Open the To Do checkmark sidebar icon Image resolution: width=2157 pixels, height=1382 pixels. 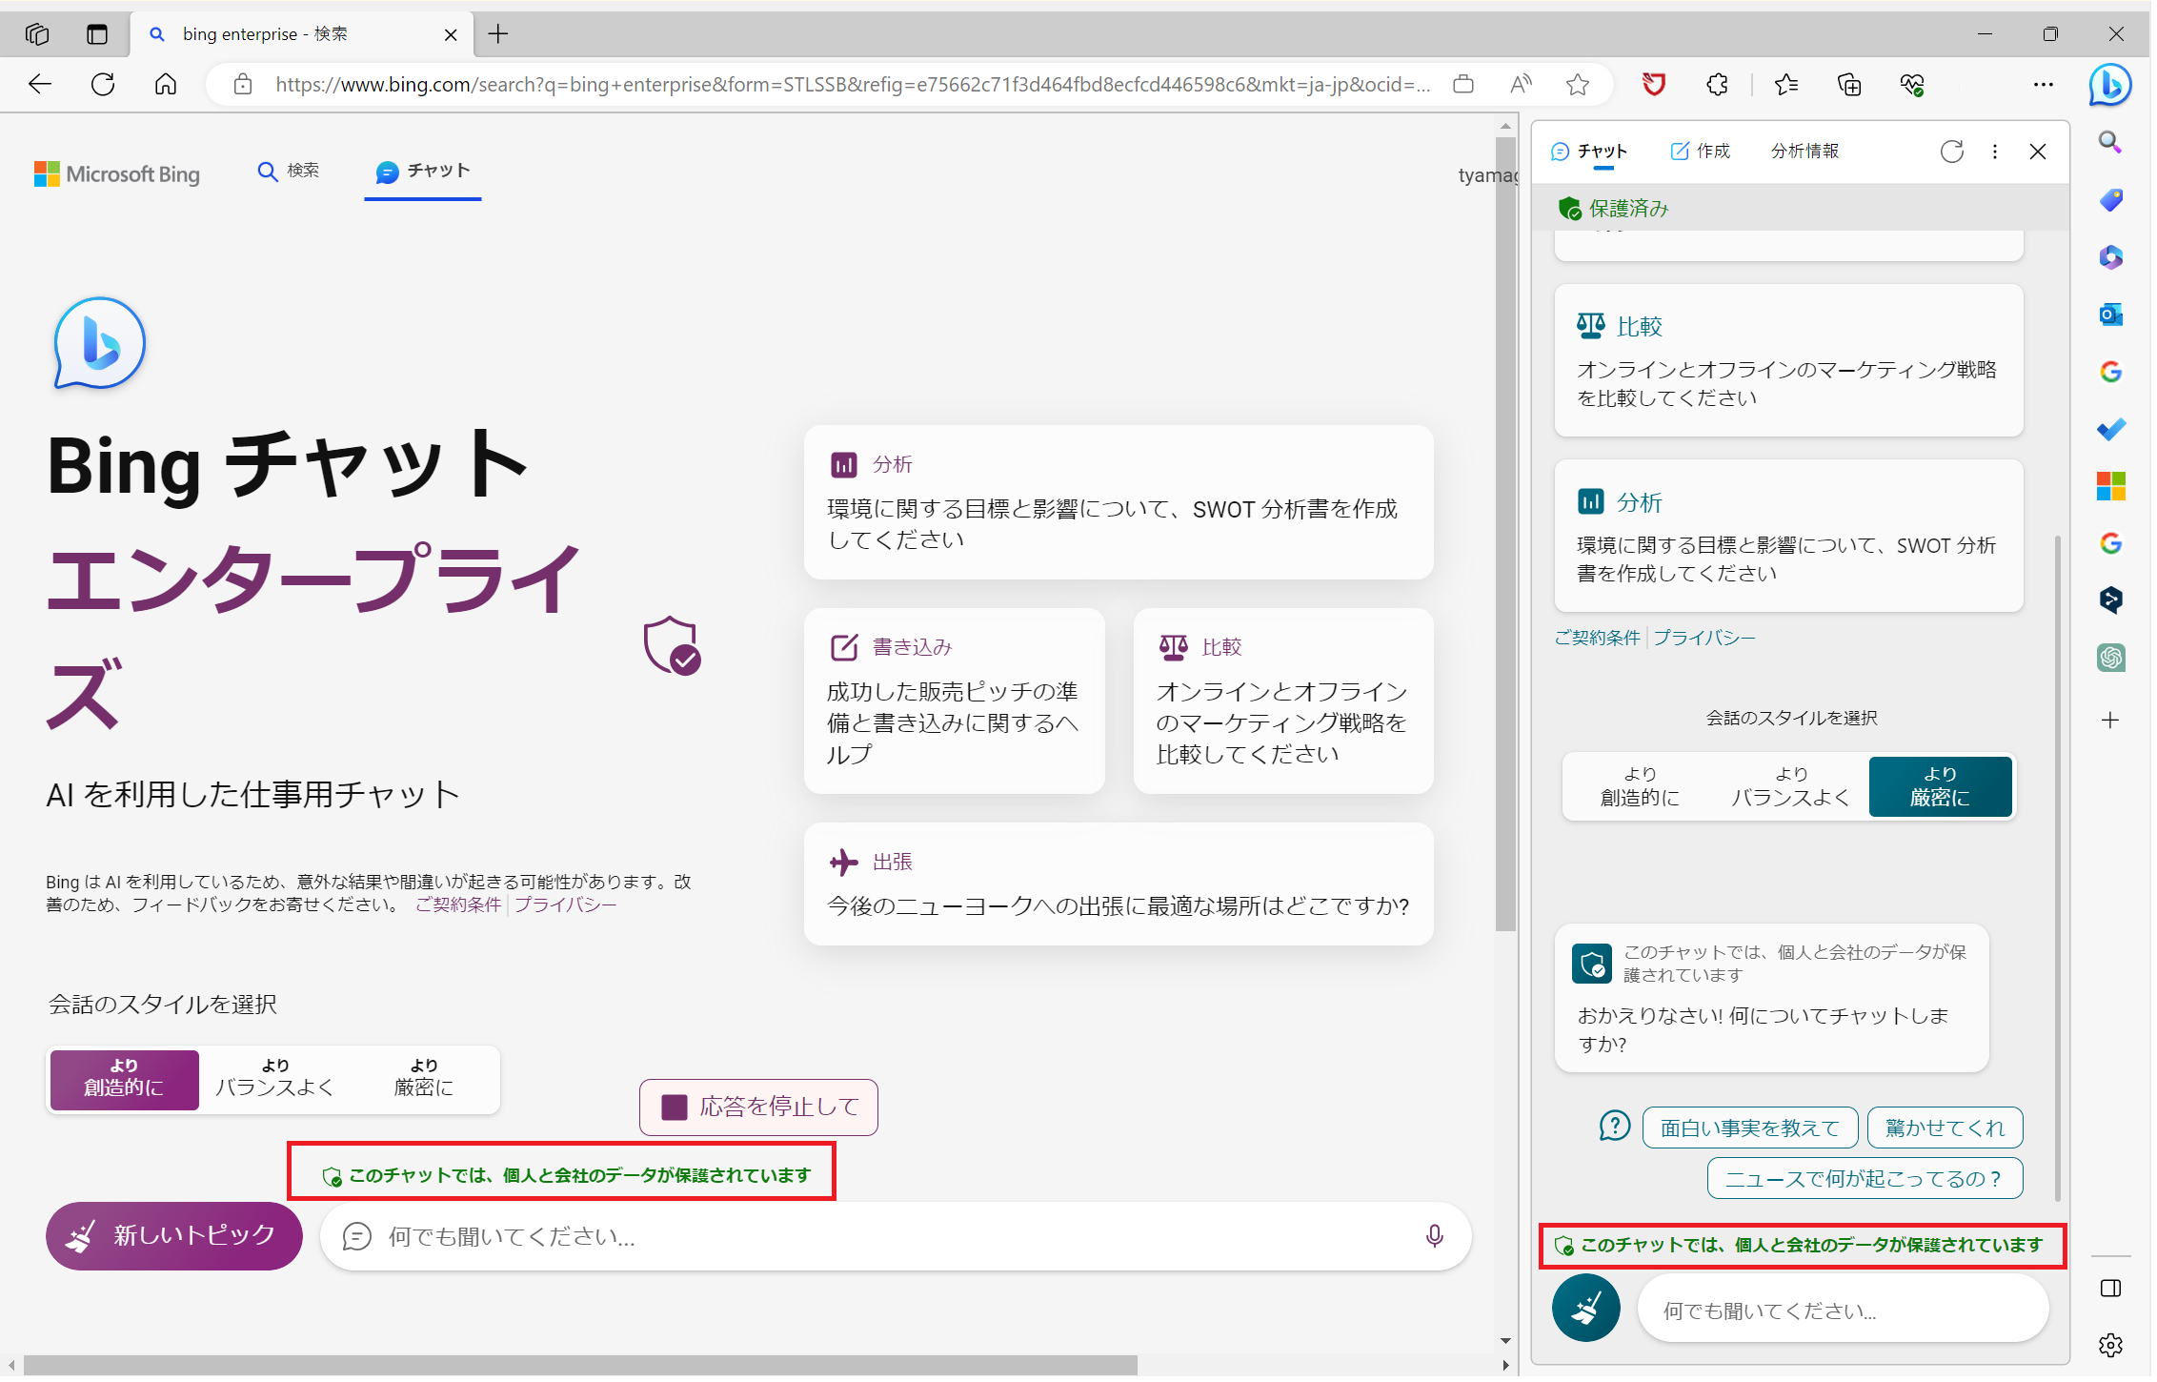click(2110, 429)
